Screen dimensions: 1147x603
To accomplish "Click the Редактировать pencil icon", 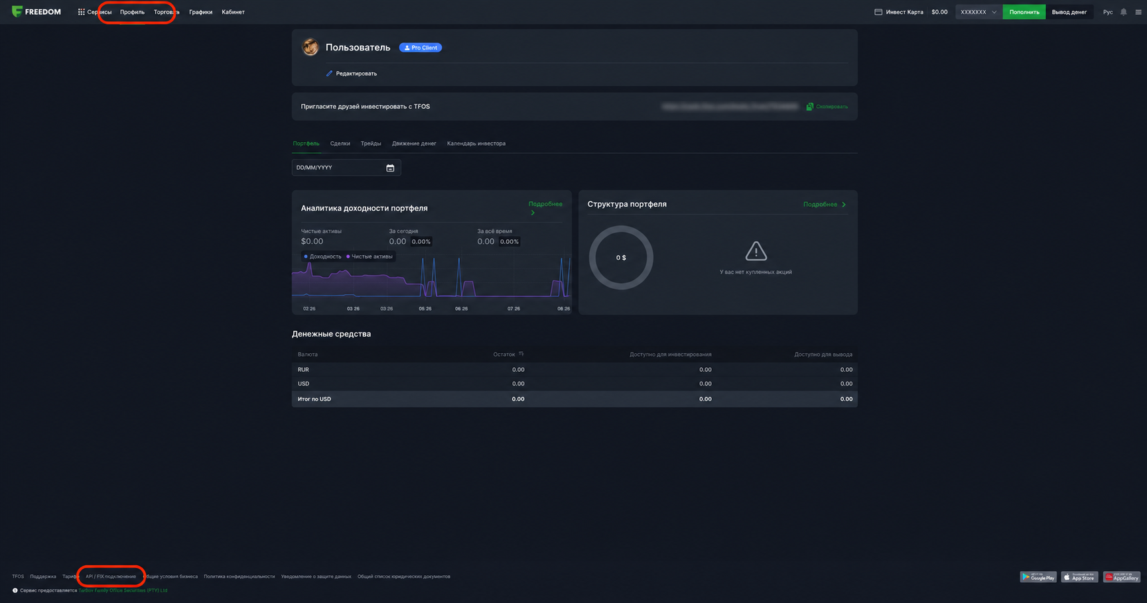I will pyautogui.click(x=329, y=74).
